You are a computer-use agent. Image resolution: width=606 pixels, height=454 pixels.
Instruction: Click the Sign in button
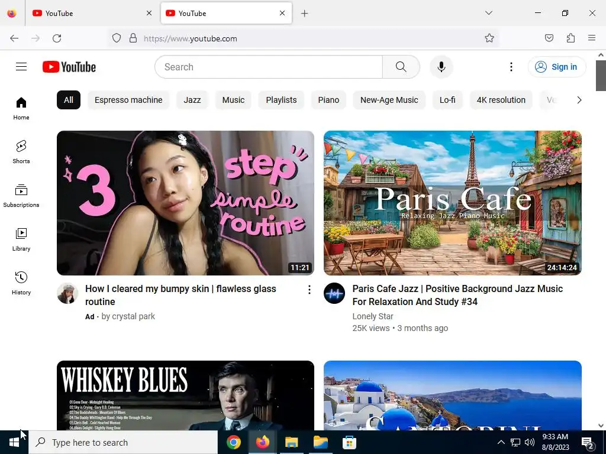click(557, 67)
